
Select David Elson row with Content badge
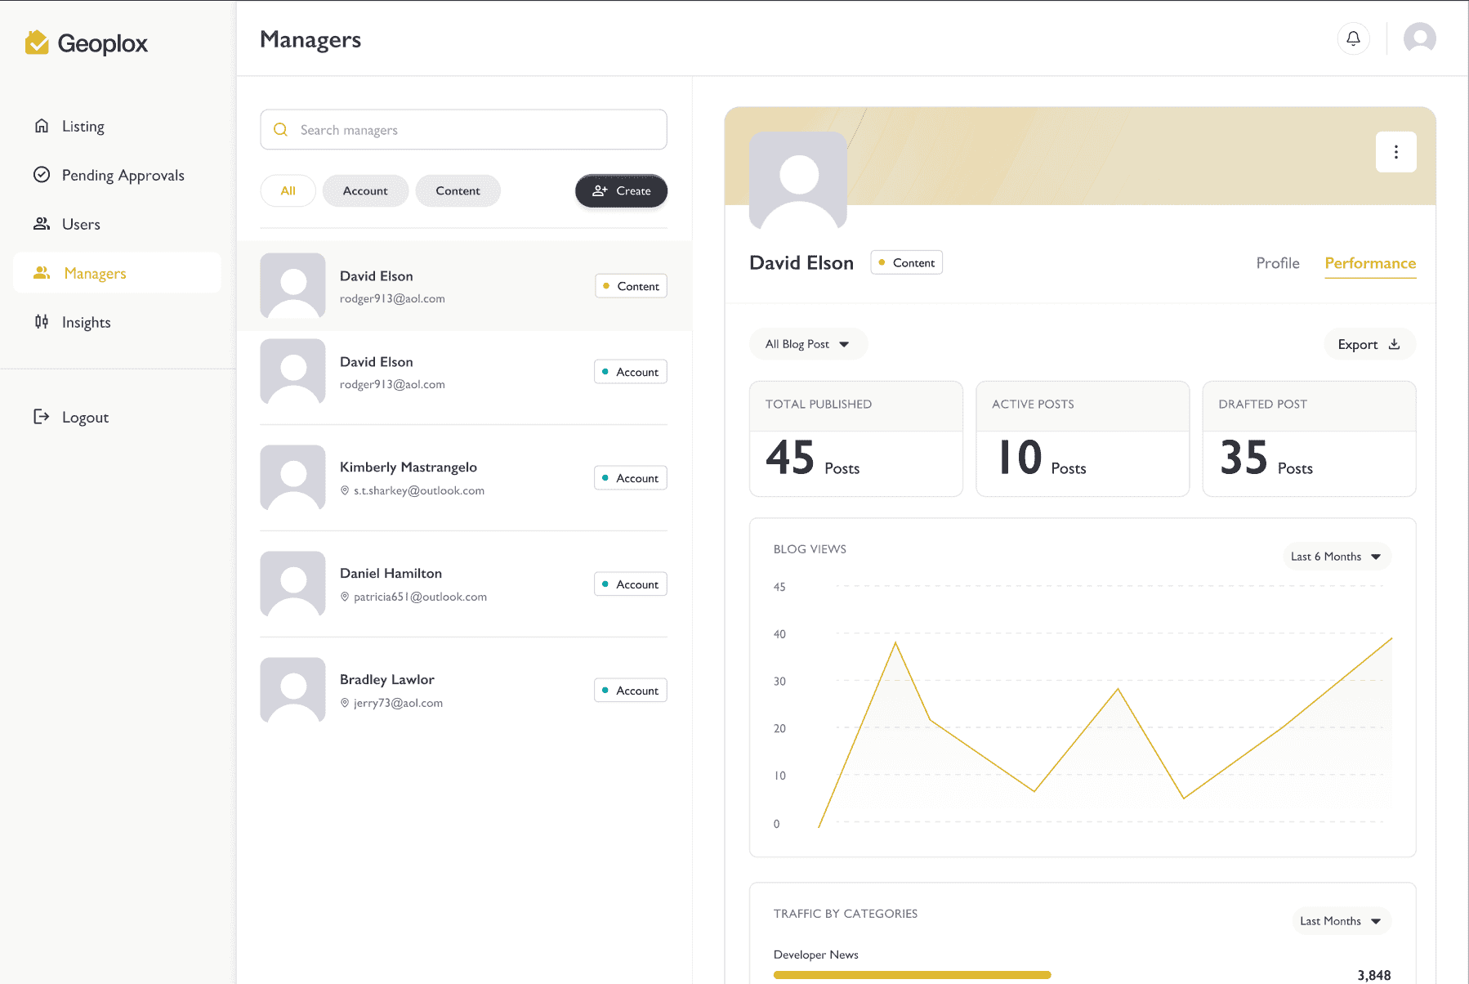463,286
